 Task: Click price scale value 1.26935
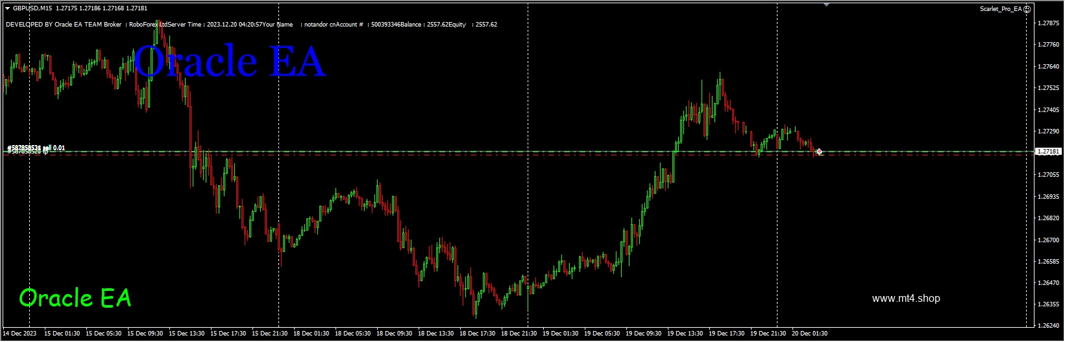pyautogui.click(x=1049, y=197)
